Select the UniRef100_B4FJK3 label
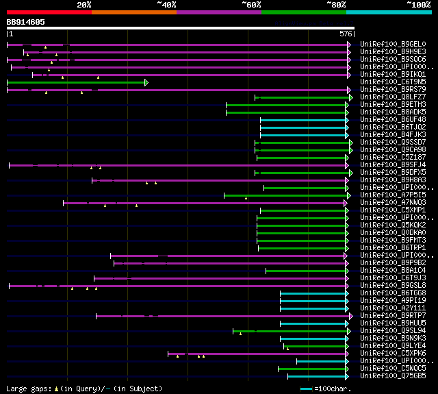Image resolution: width=438 pixels, height=394 pixels. point(393,135)
